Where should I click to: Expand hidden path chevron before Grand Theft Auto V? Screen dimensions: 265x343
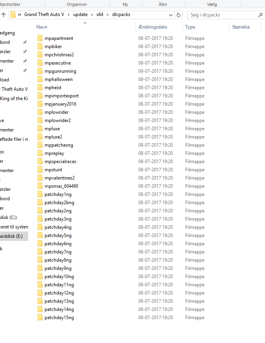pyautogui.click(x=20, y=14)
